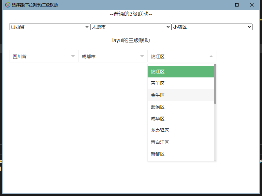
Task: Select 锦江区 highlighted option in list
Action: pyautogui.click(x=181, y=72)
